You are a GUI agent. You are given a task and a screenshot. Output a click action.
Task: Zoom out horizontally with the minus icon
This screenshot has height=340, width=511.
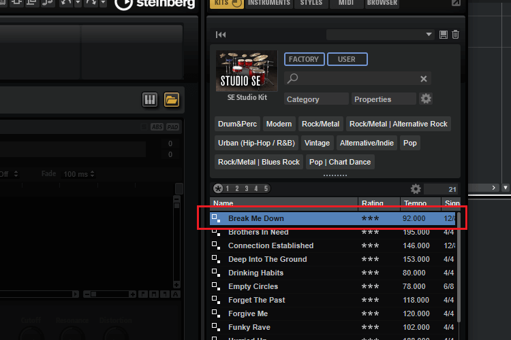(87, 294)
